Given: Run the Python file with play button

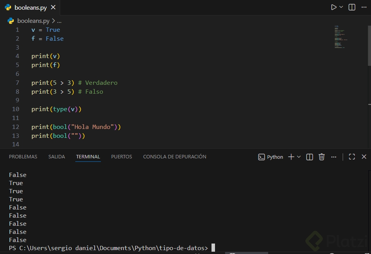Looking at the screenshot, I should coord(334,7).
